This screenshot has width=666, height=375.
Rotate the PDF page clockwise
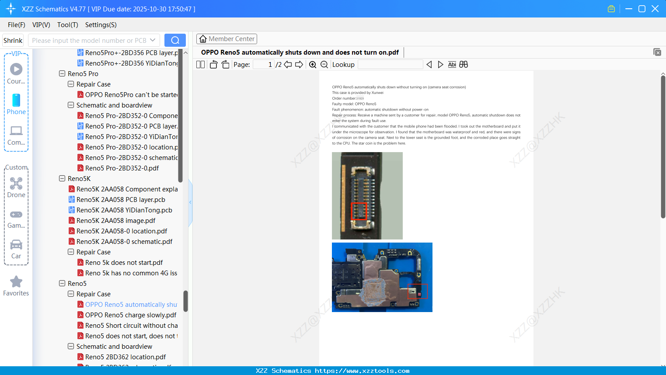pos(226,65)
